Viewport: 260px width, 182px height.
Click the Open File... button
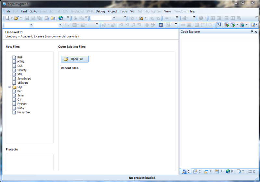click(75, 59)
